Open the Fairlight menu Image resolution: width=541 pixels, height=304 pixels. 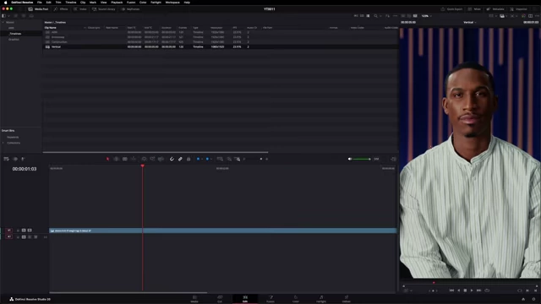pyautogui.click(x=156, y=3)
